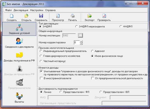Enable От предпринимательской деятельности checkbox
The width and height of the screenshot is (150, 109).
click(93, 78)
